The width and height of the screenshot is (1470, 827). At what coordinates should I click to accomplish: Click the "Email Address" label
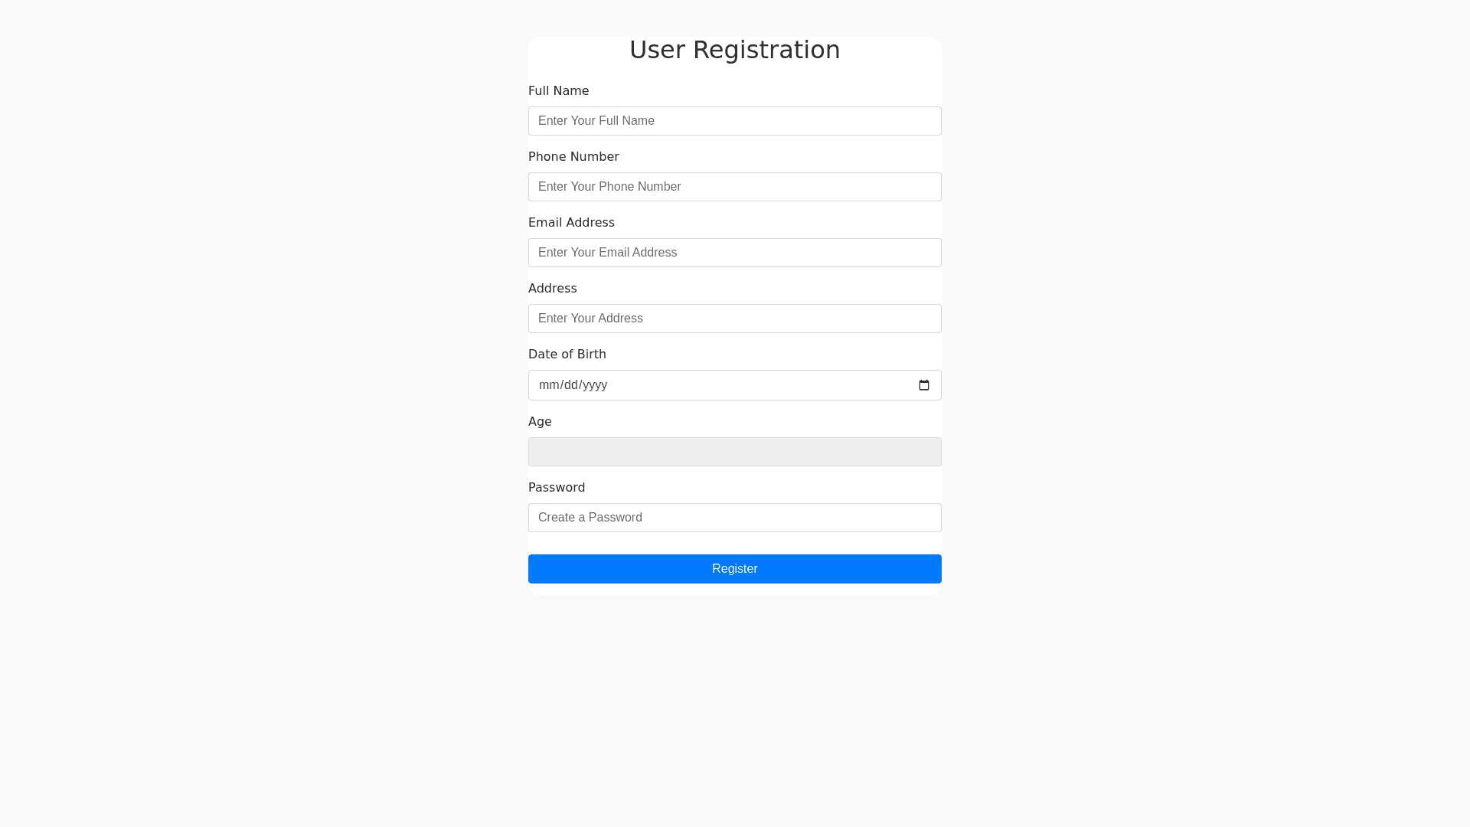571,223
